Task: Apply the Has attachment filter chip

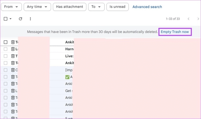Action: coord(70,7)
